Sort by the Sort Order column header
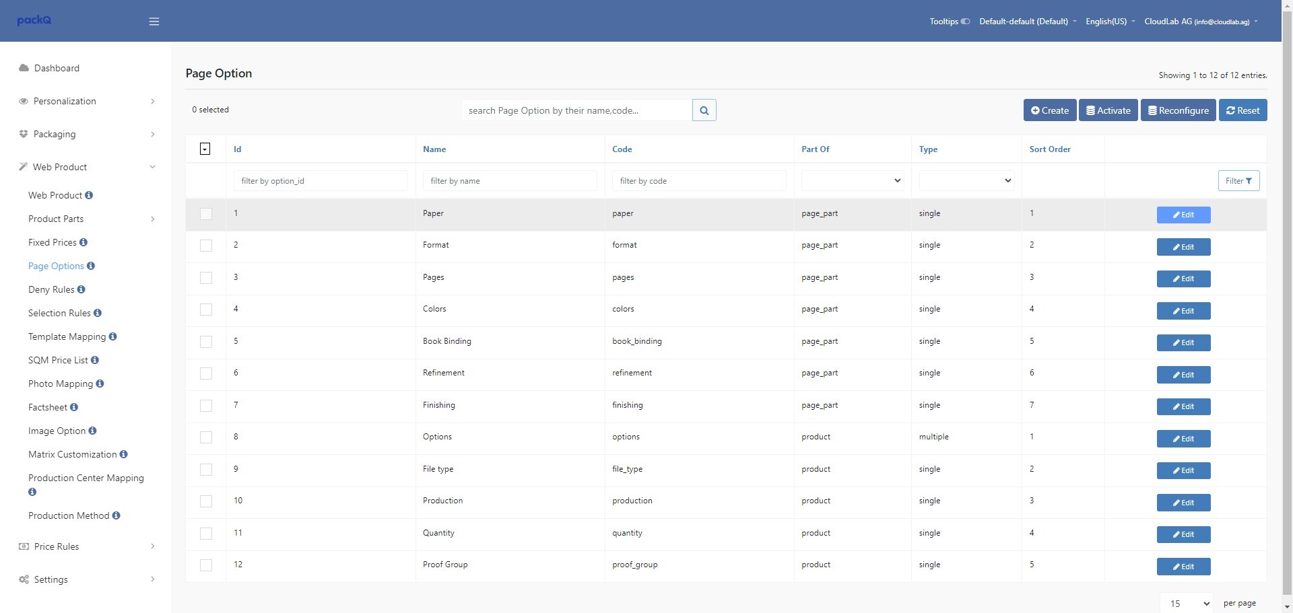Viewport: 1293px width, 613px height. coord(1050,149)
